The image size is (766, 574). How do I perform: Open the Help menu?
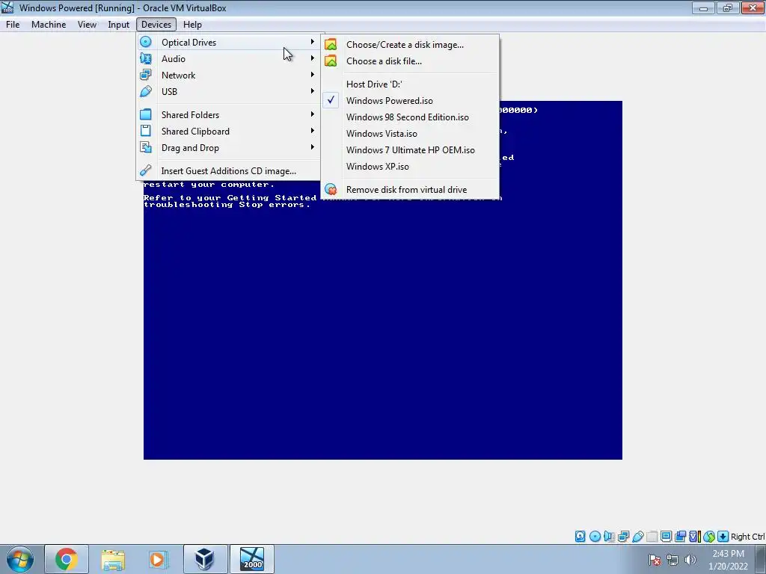click(x=192, y=25)
